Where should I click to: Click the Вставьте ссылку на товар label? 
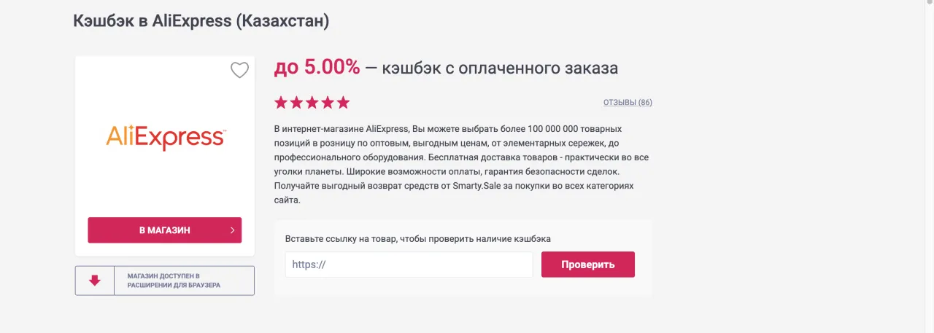click(x=417, y=238)
